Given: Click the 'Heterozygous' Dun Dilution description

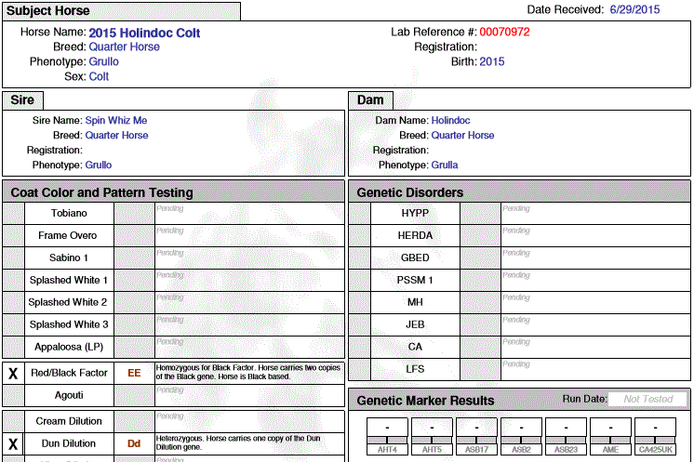Looking at the screenshot, I should tap(238, 442).
